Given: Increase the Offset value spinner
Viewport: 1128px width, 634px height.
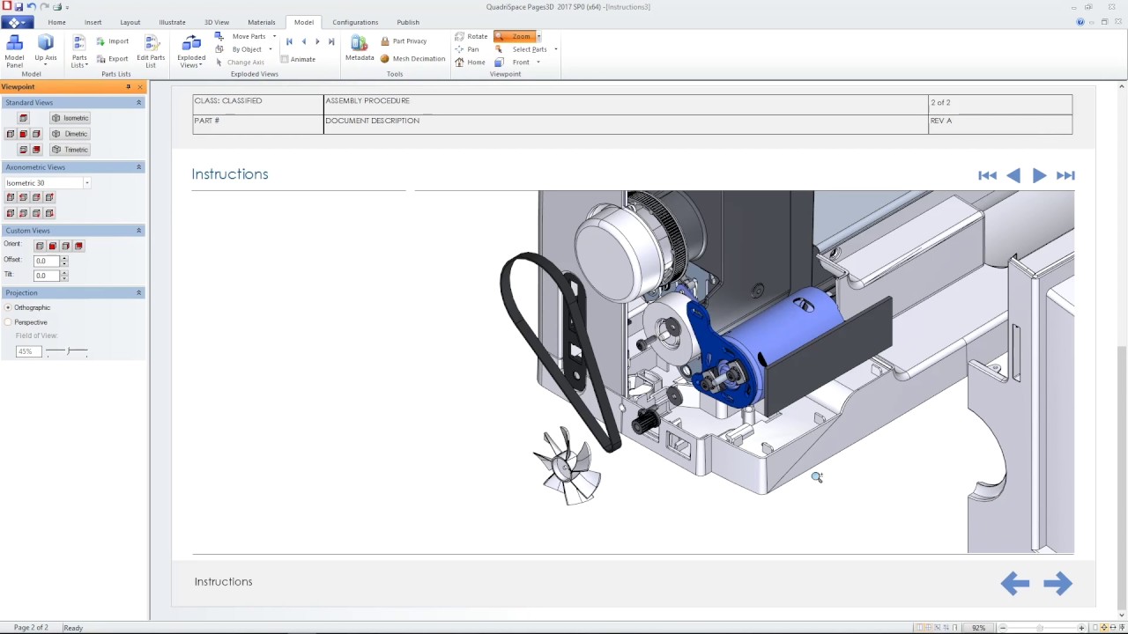Looking at the screenshot, I should click(64, 258).
